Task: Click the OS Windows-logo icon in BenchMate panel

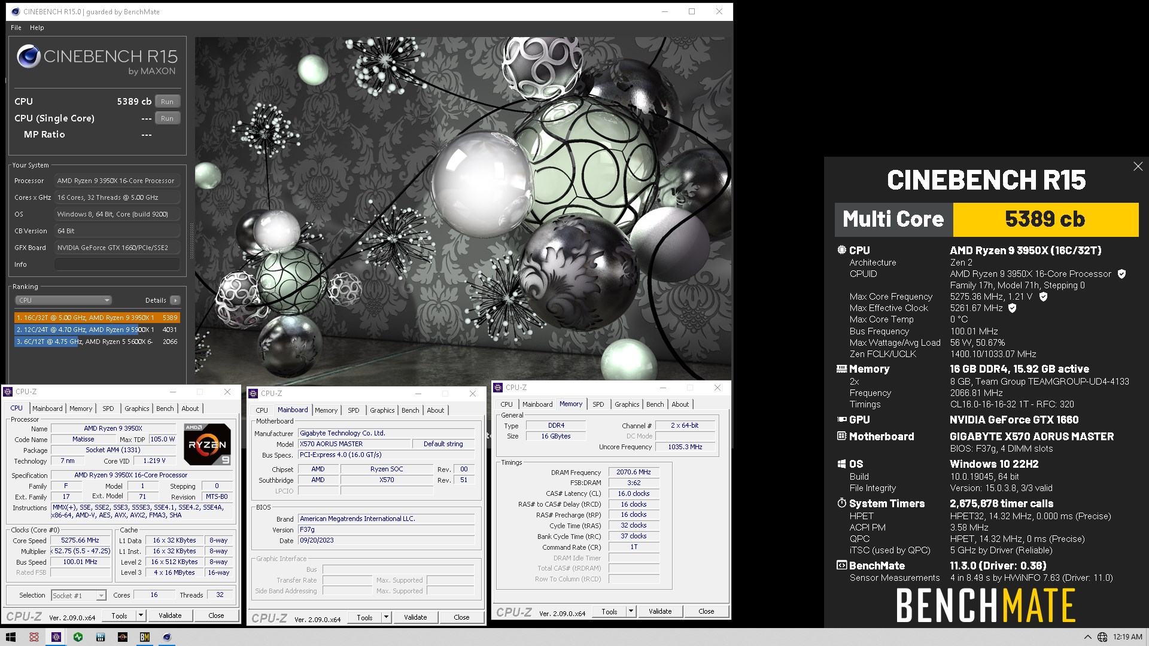Action: [841, 464]
